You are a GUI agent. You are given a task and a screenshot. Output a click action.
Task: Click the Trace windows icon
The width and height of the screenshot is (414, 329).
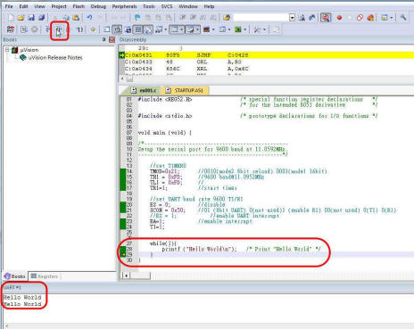pyautogui.click(x=222, y=29)
